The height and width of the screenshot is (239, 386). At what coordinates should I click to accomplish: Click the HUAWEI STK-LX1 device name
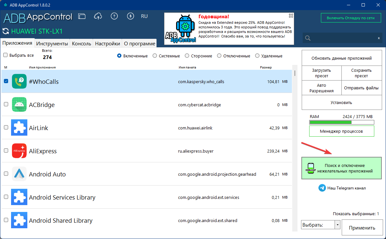pyautogui.click(x=37, y=31)
